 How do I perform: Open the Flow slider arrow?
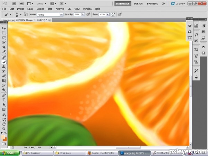tap(108, 15)
